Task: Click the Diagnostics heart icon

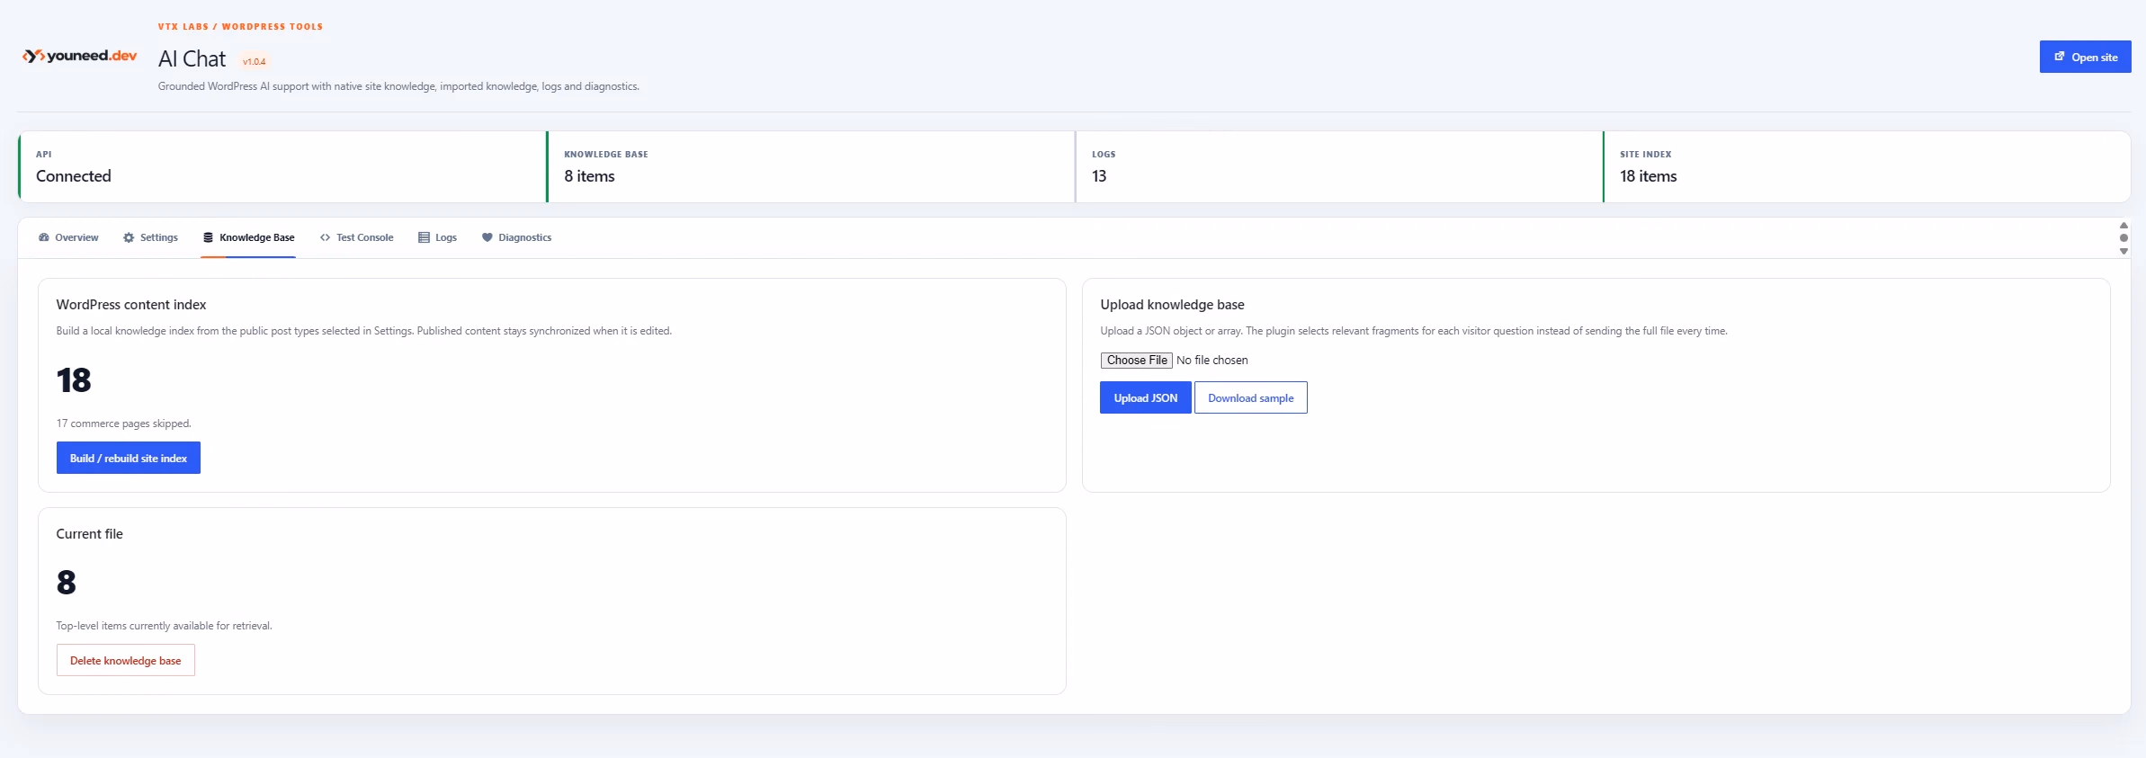Action: (487, 237)
